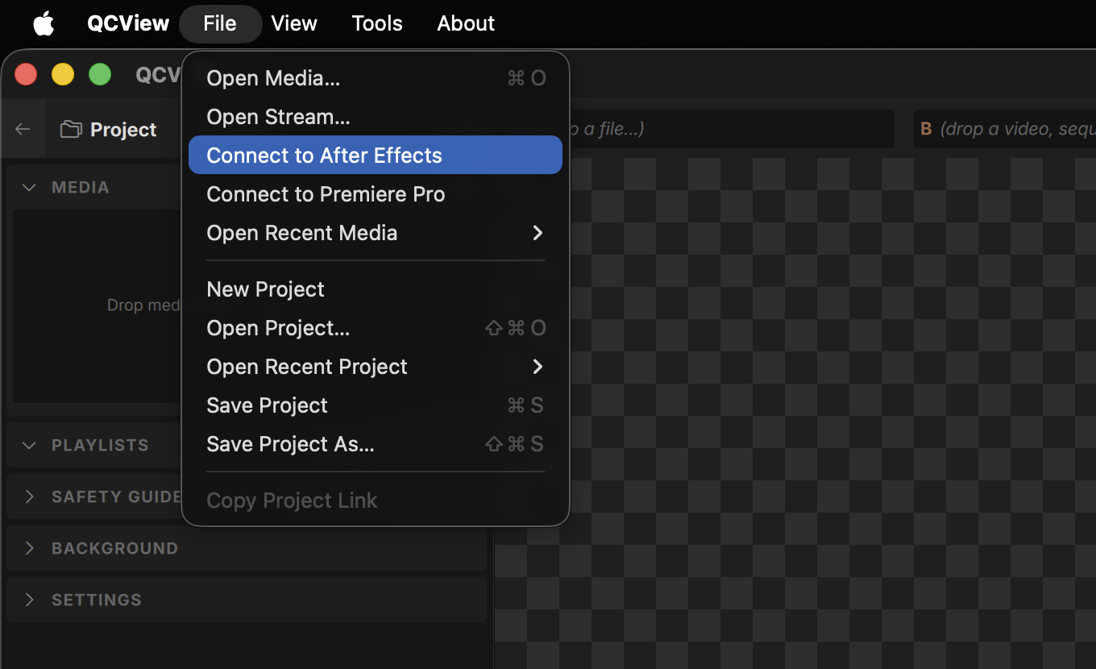1096x669 pixels.
Task: Select Connect to After Effects
Action: (376, 155)
